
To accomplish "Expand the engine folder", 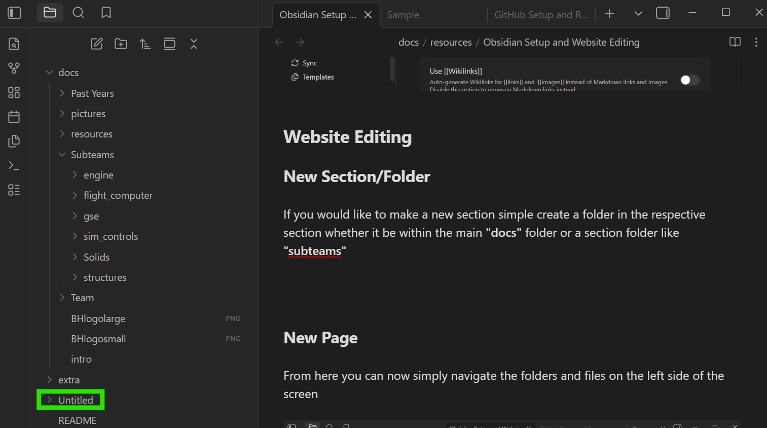I will (x=75, y=175).
